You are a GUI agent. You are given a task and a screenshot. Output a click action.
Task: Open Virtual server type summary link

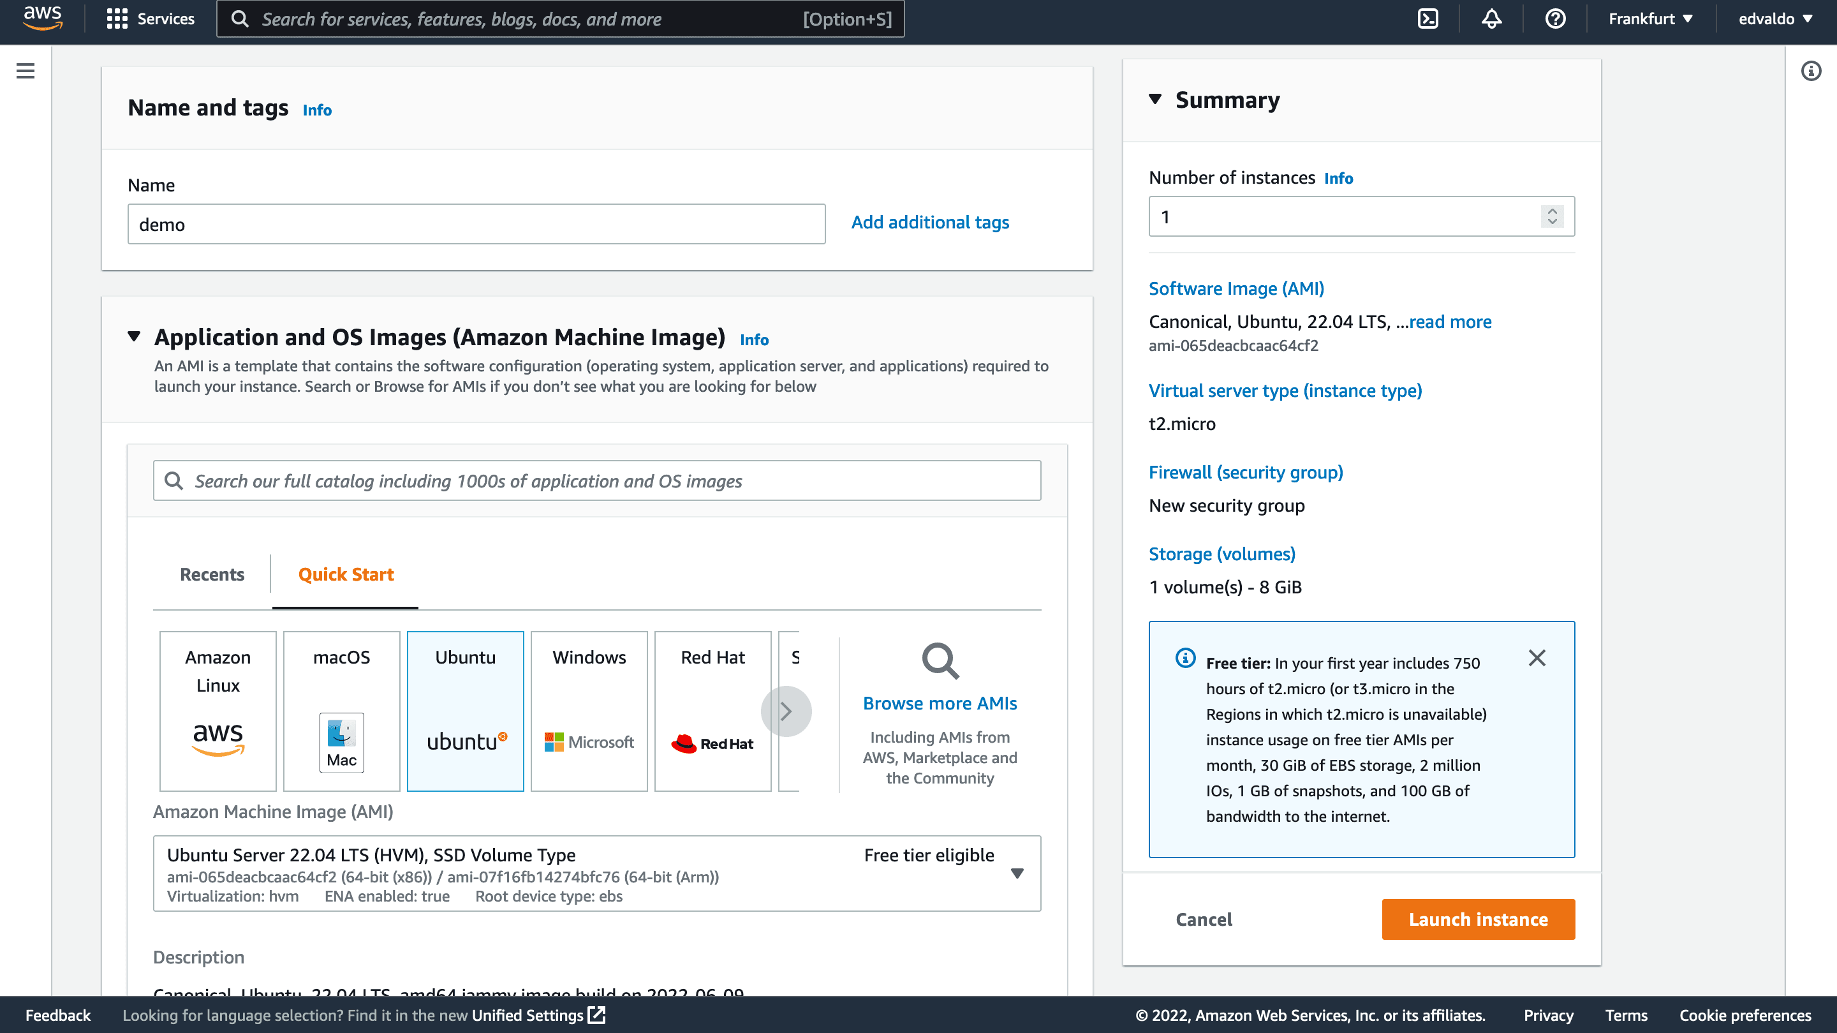pos(1285,390)
